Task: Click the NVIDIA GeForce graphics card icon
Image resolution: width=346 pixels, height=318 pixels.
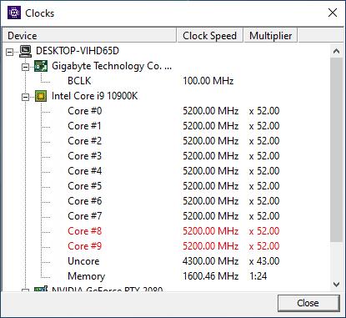Action: 41,289
